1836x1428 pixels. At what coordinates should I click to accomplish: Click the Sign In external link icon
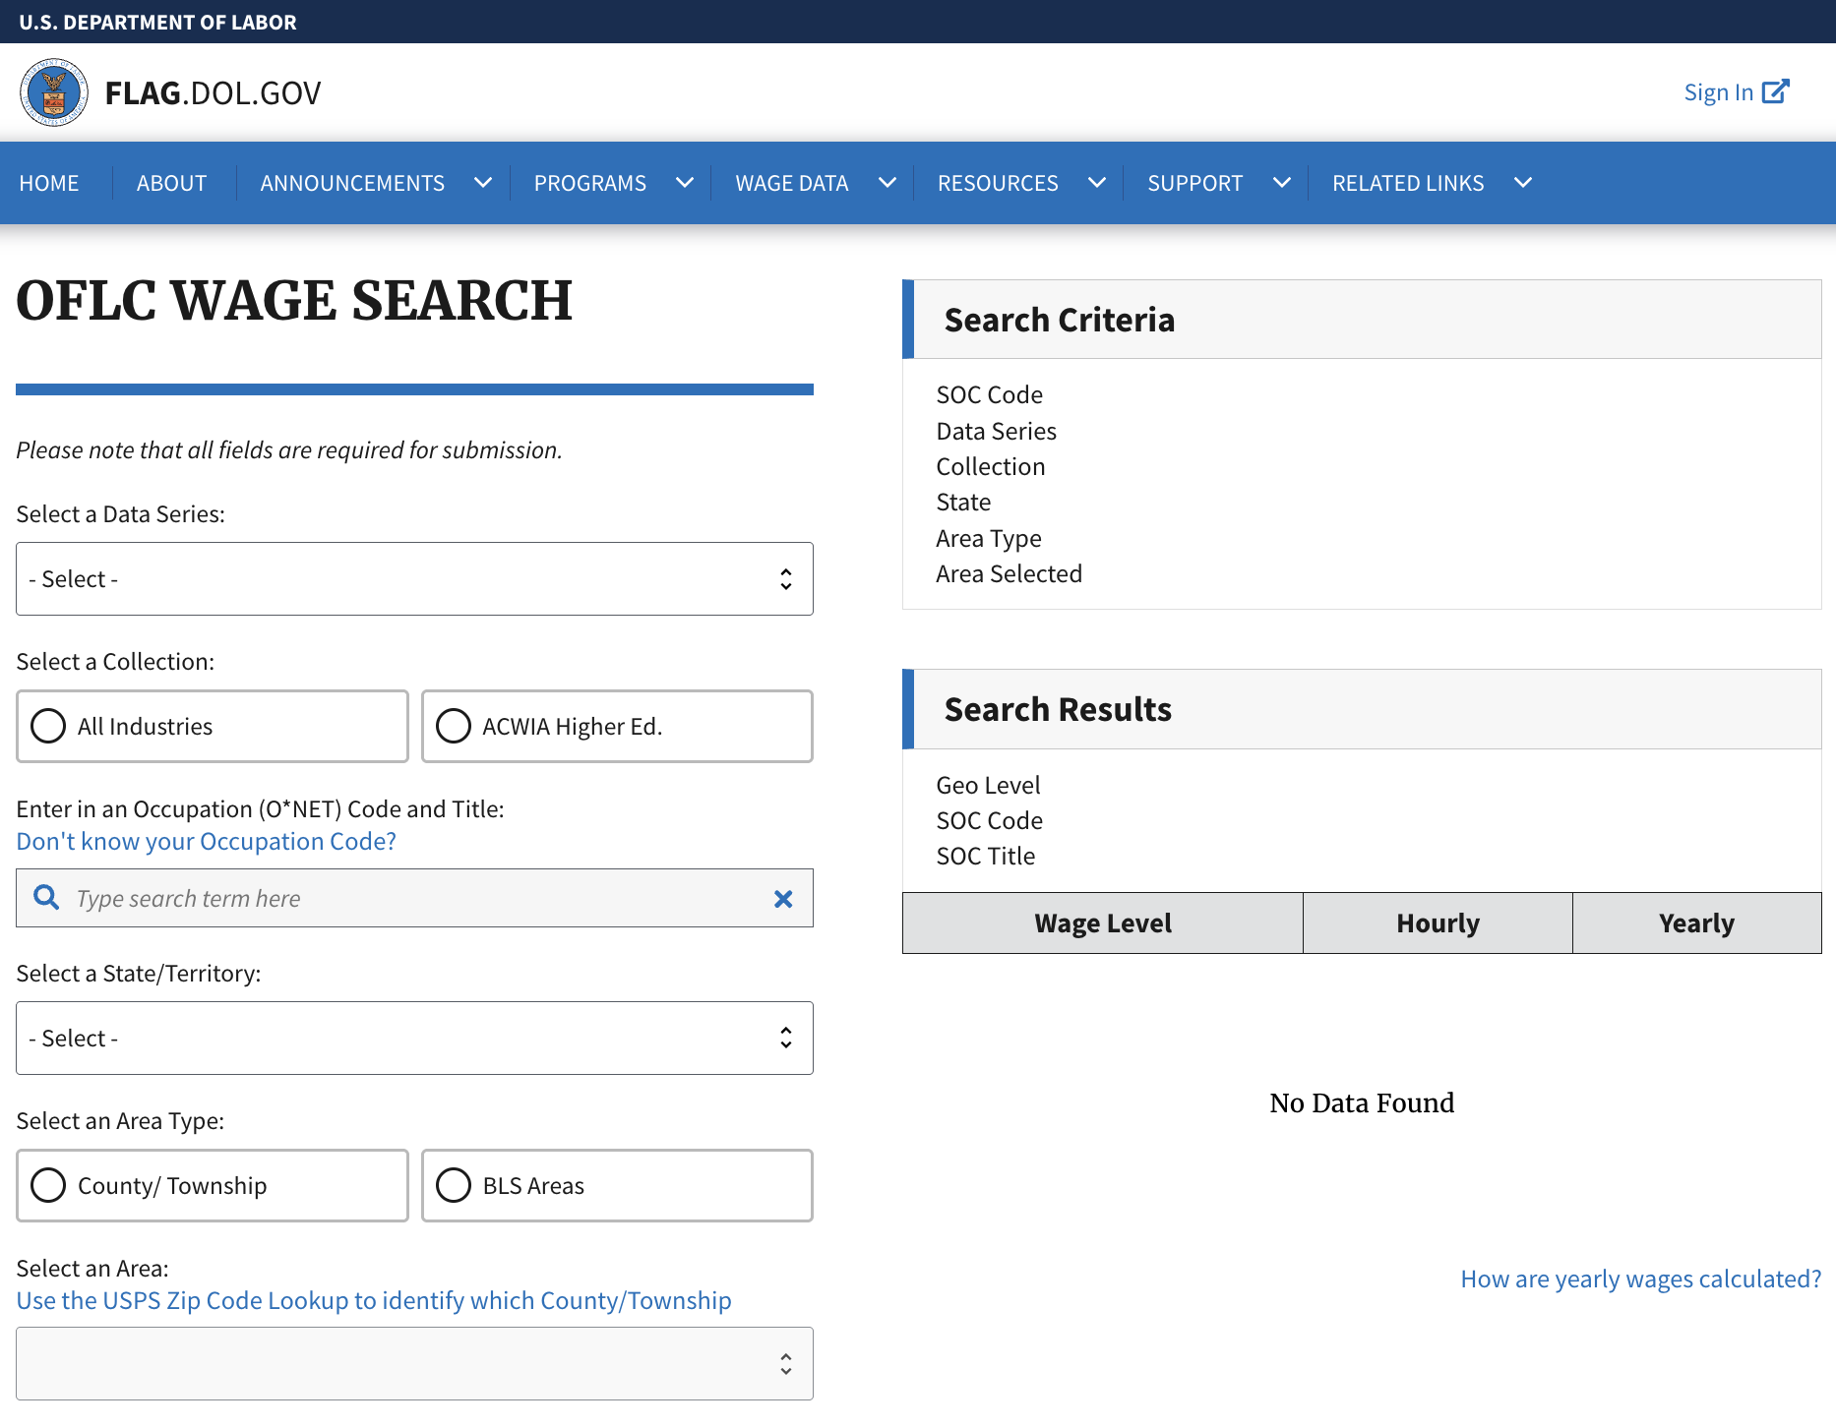(x=1775, y=91)
